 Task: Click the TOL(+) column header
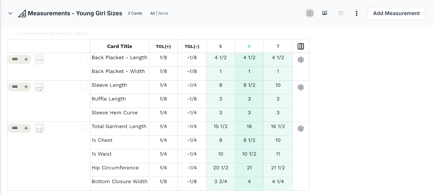tap(163, 46)
